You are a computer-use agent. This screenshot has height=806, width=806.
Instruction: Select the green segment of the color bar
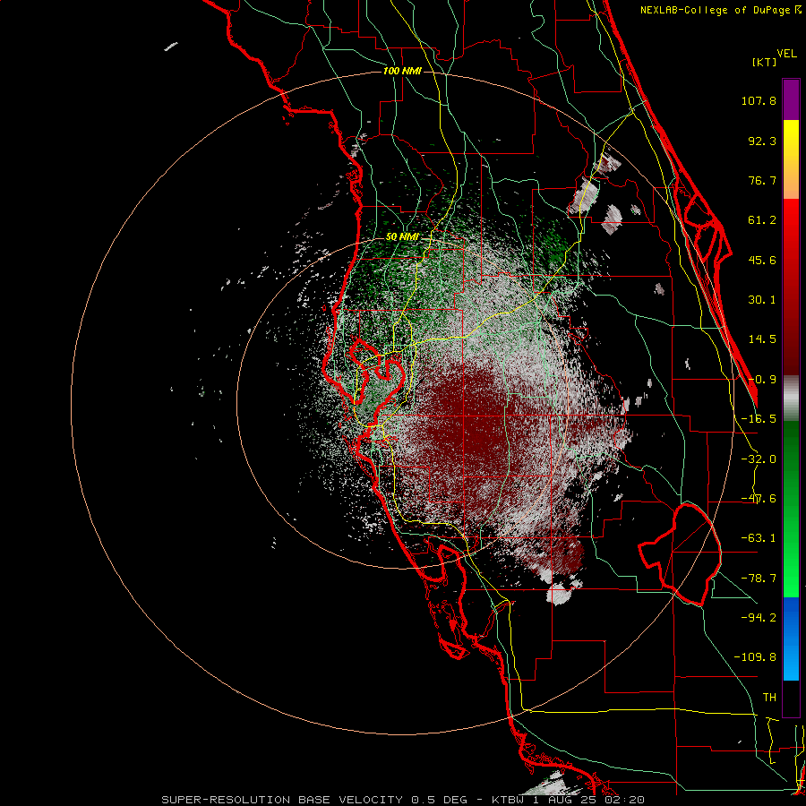tap(791, 509)
